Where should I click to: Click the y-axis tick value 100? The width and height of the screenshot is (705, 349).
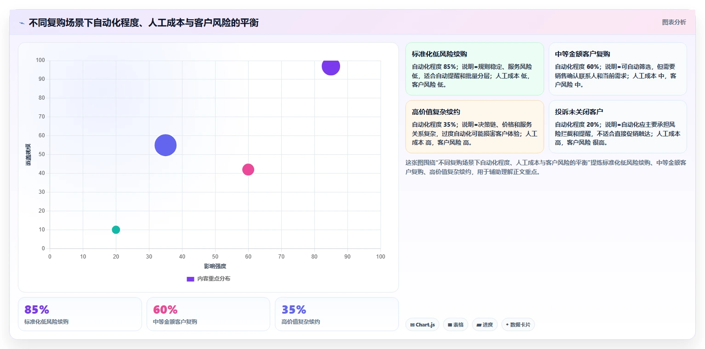pos(40,60)
